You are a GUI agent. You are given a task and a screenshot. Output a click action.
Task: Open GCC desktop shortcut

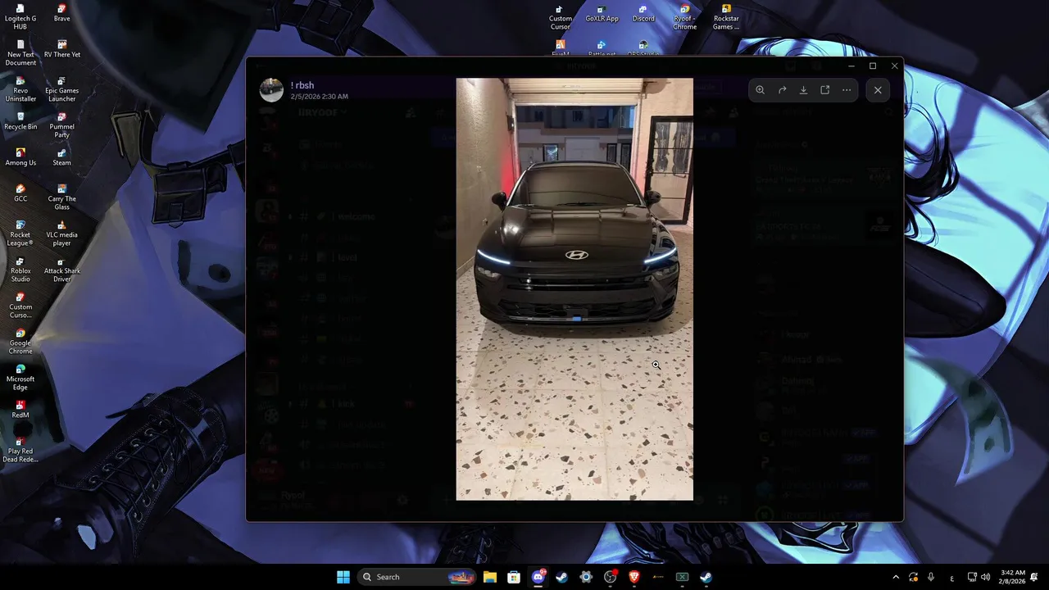tap(20, 193)
